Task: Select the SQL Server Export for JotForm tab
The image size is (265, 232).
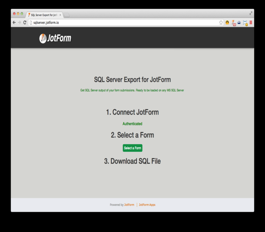Action: tap(44, 15)
